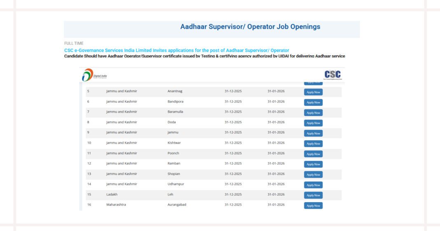Apply Now for Kishtwar position

(x=313, y=144)
